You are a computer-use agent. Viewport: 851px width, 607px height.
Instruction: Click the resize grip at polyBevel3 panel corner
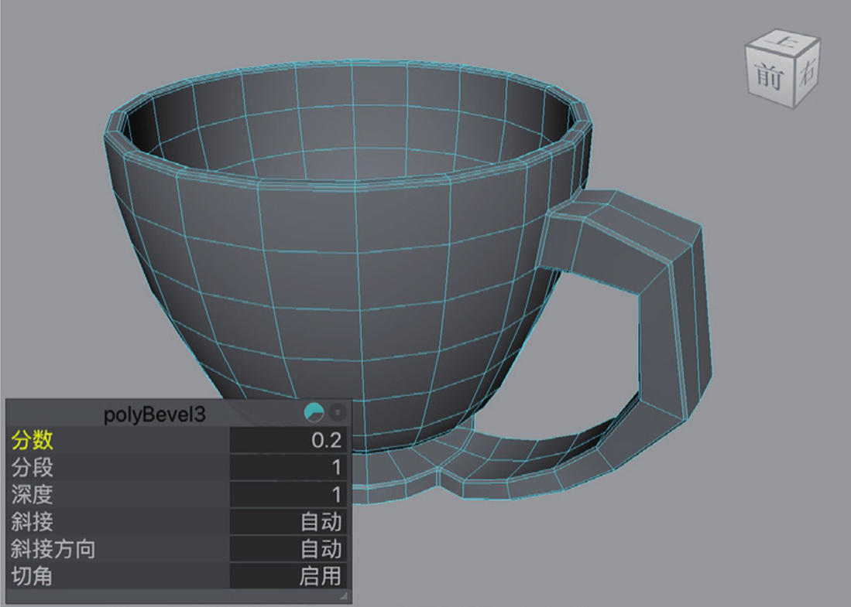point(343,596)
